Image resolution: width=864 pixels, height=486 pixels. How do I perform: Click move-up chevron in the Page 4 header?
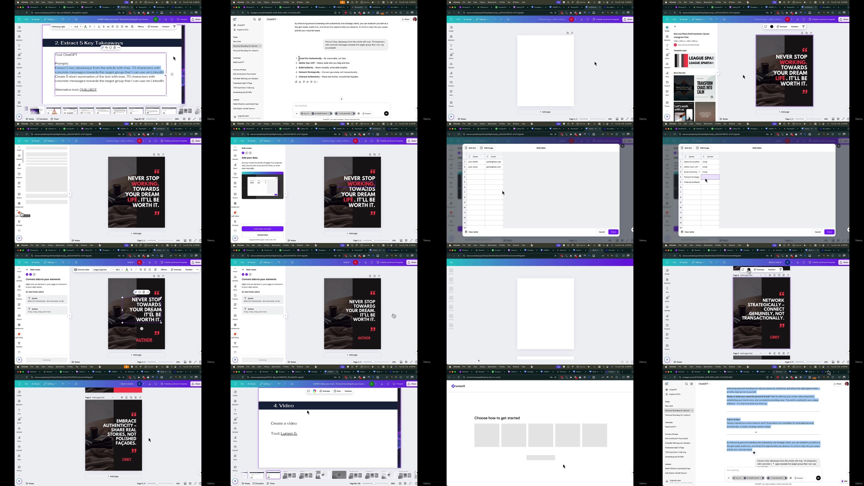761,275
